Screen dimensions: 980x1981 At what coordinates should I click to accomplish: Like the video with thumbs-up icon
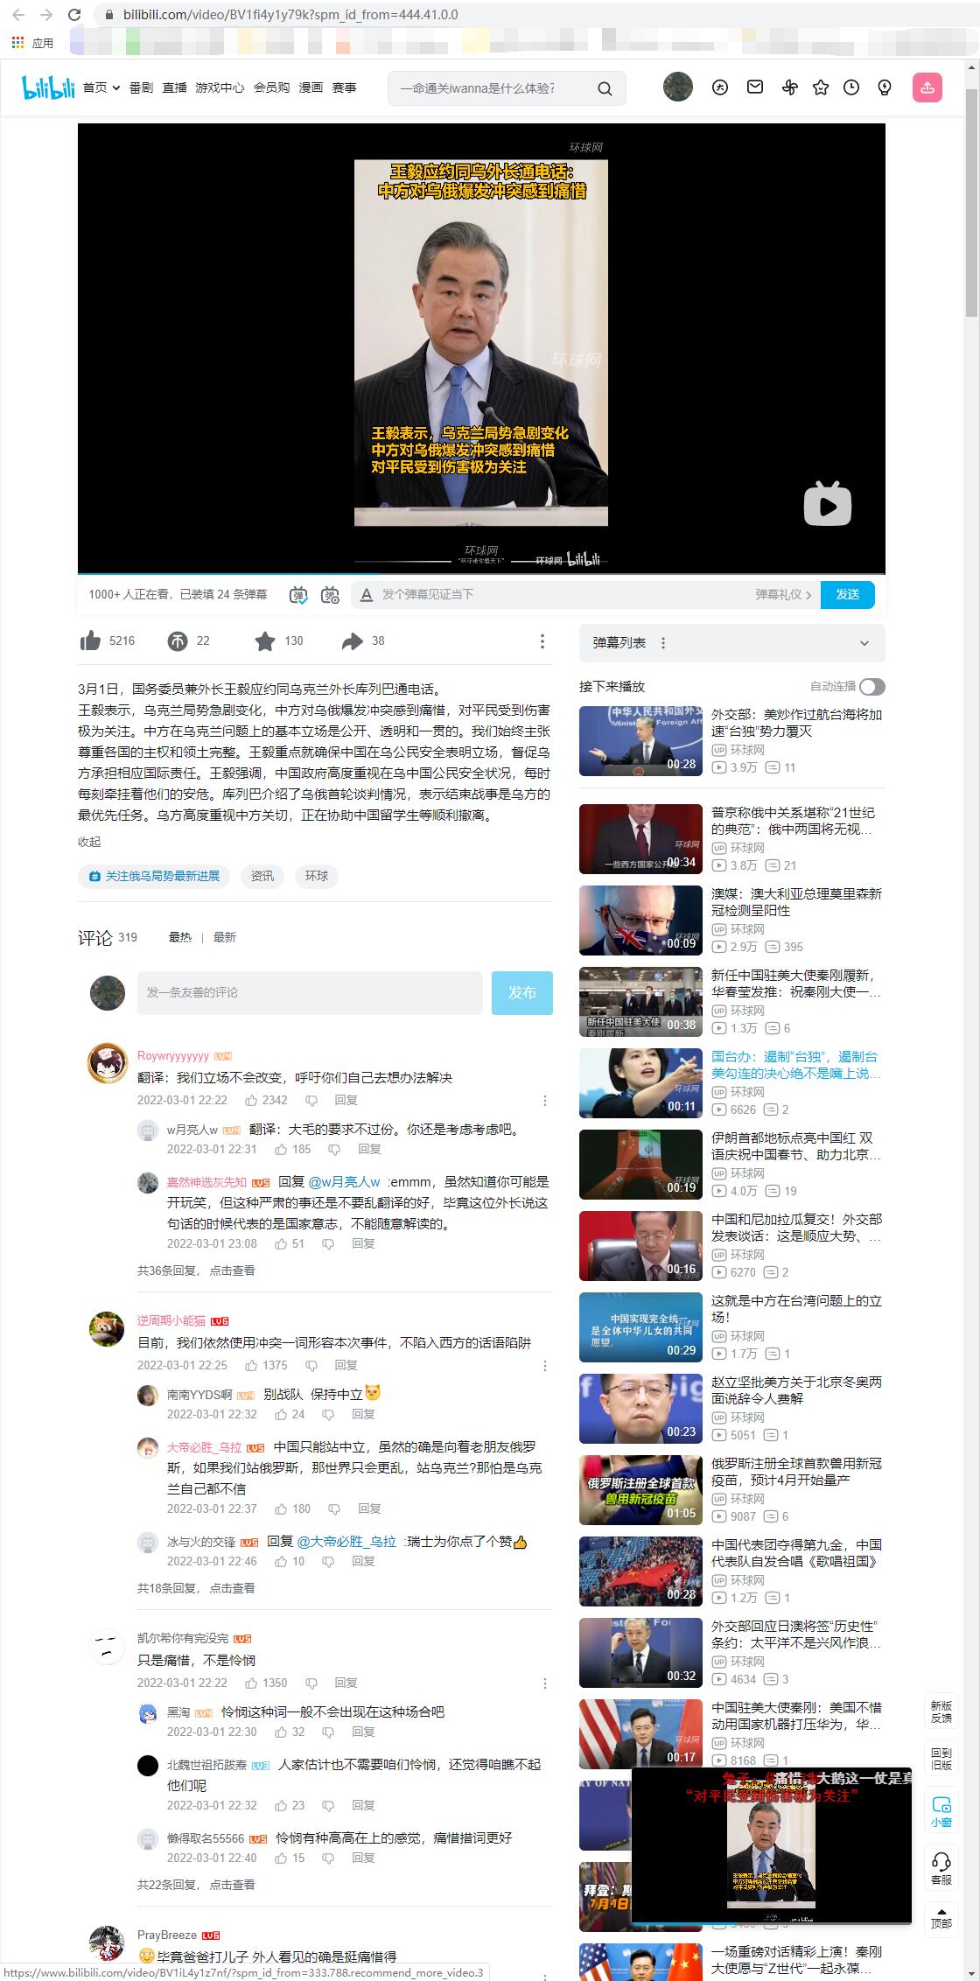click(x=90, y=641)
